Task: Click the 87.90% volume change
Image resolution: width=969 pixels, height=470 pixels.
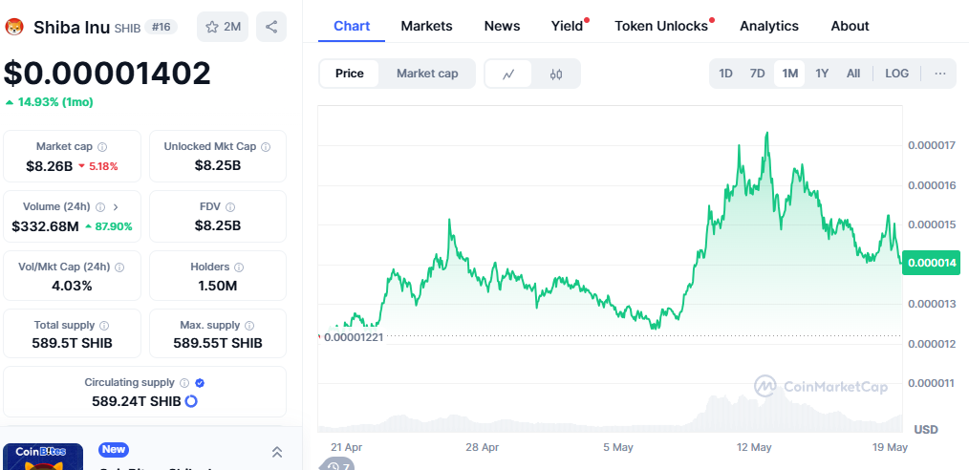Action: pyautogui.click(x=109, y=226)
